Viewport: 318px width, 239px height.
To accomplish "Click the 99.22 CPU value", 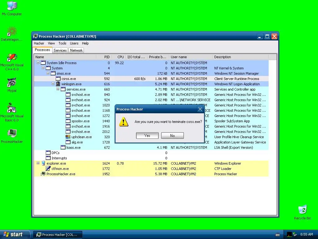I will click(x=119, y=63).
